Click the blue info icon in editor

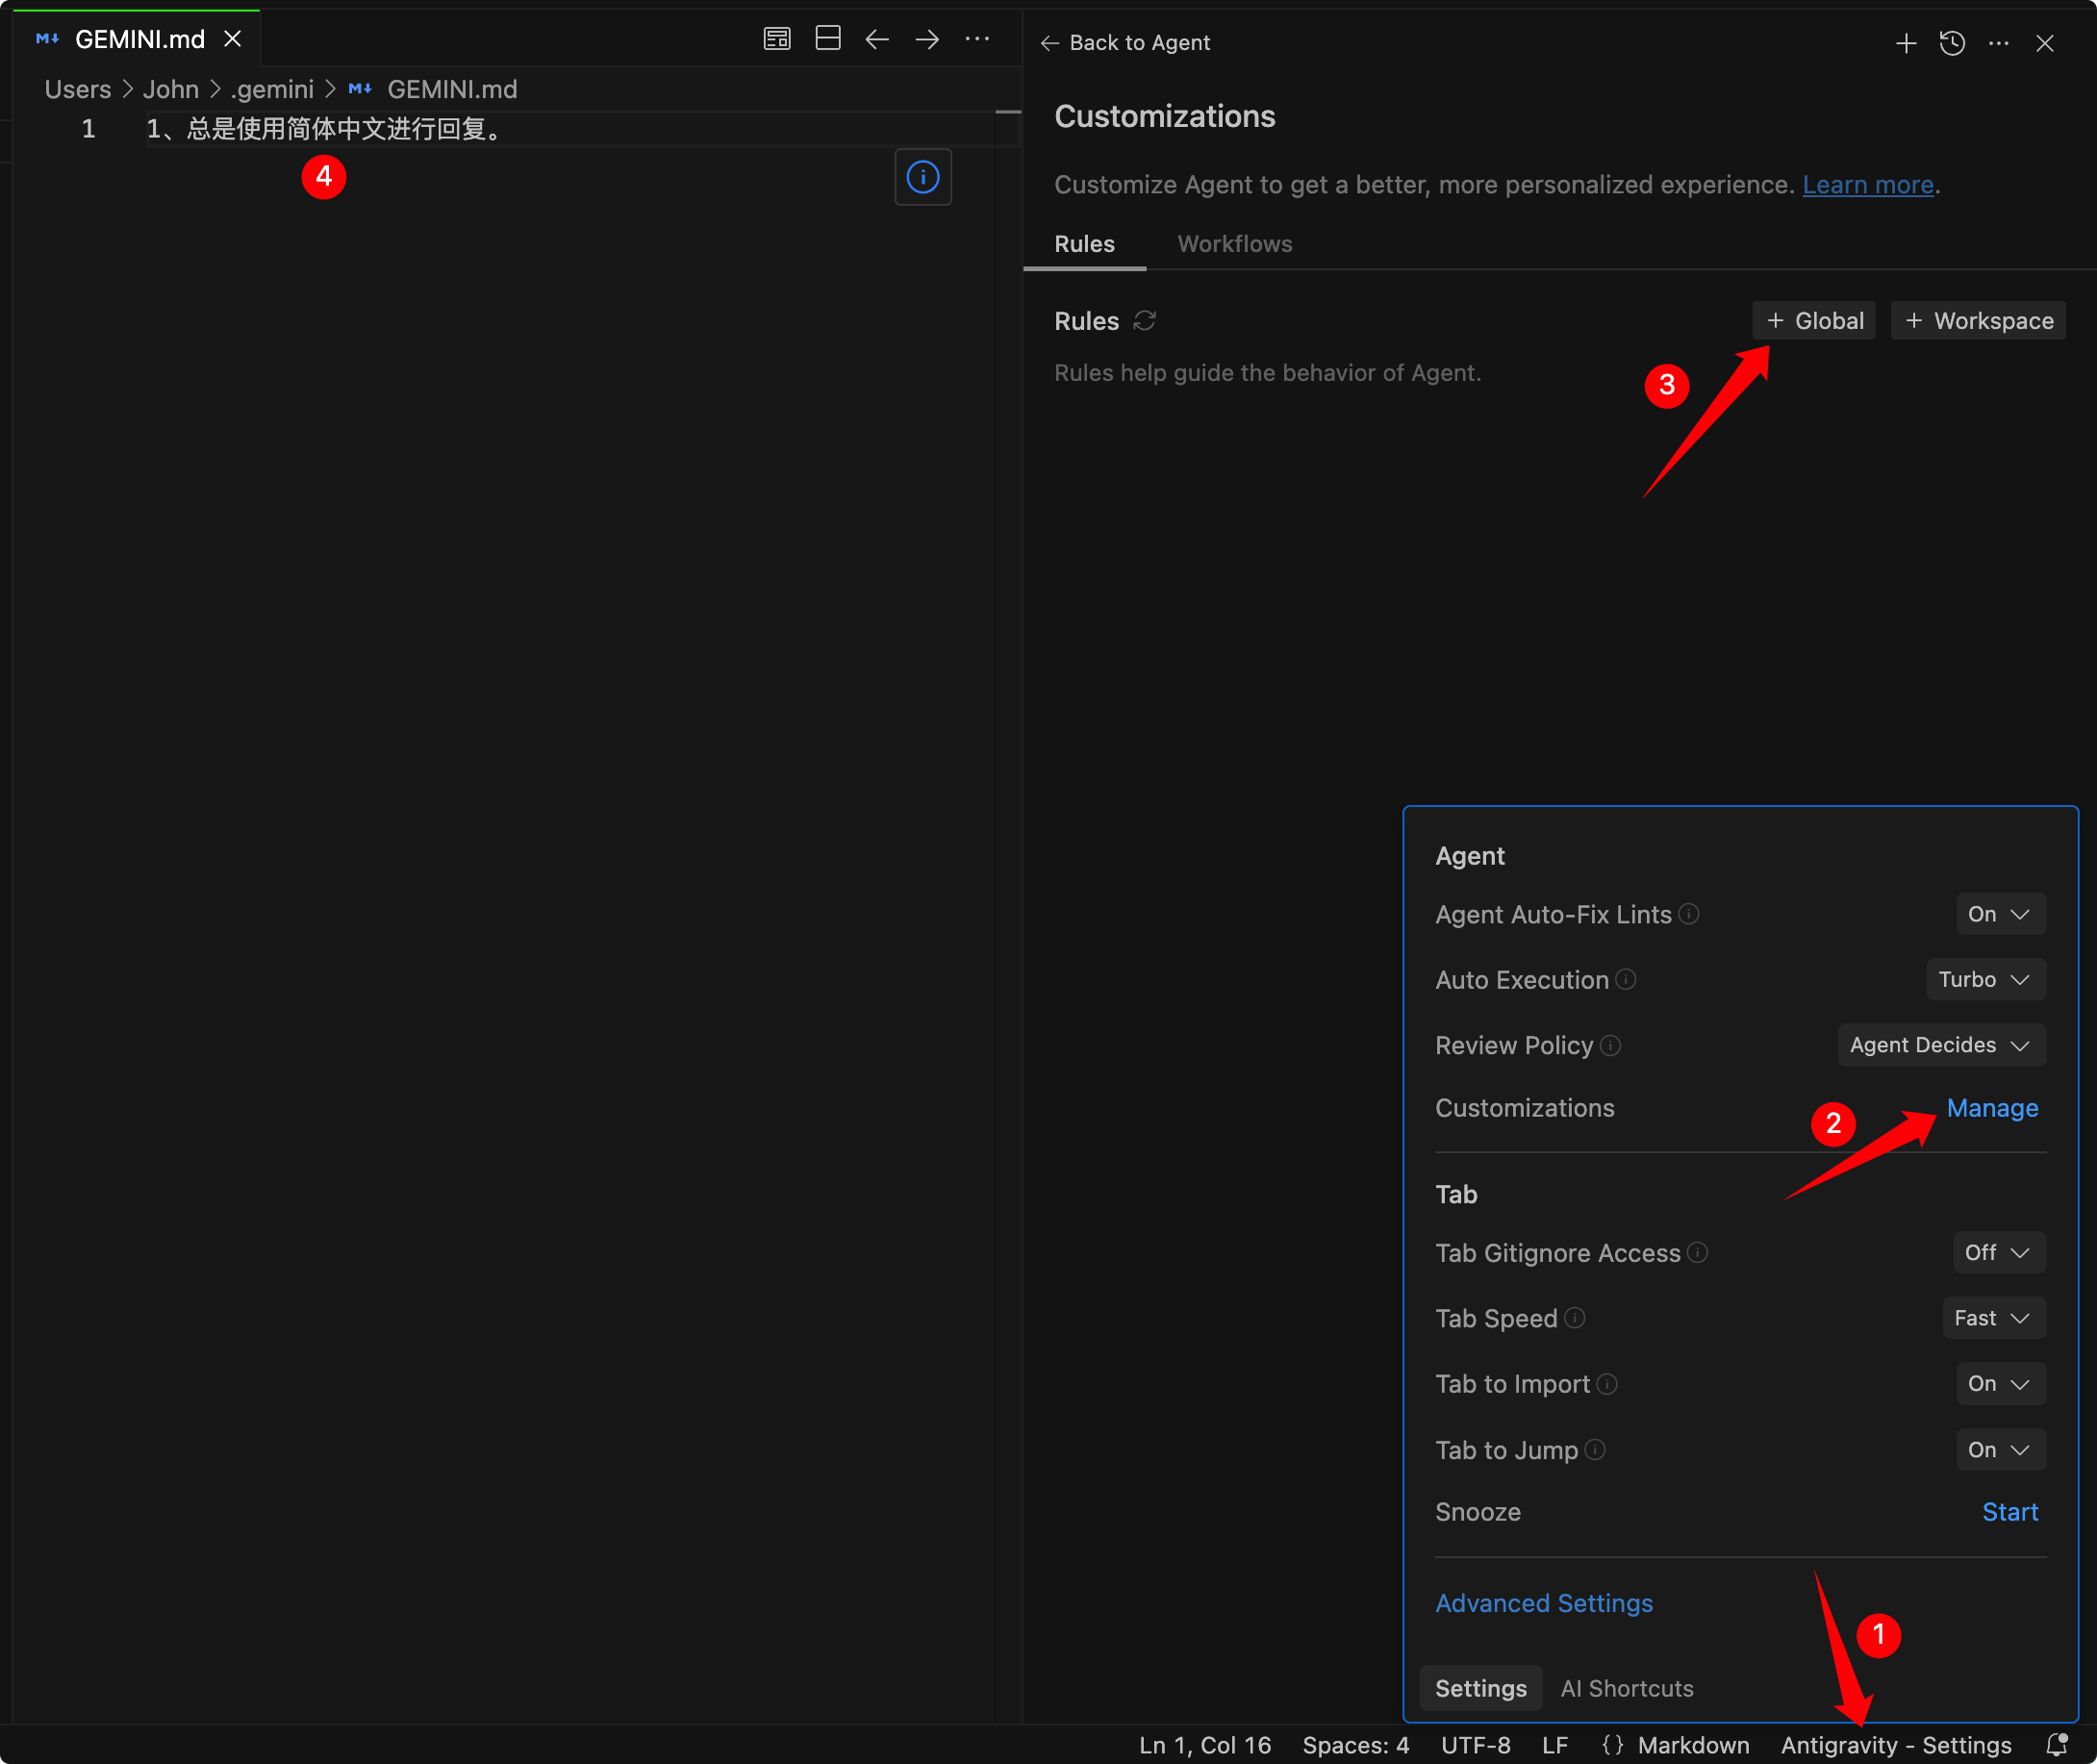point(922,177)
